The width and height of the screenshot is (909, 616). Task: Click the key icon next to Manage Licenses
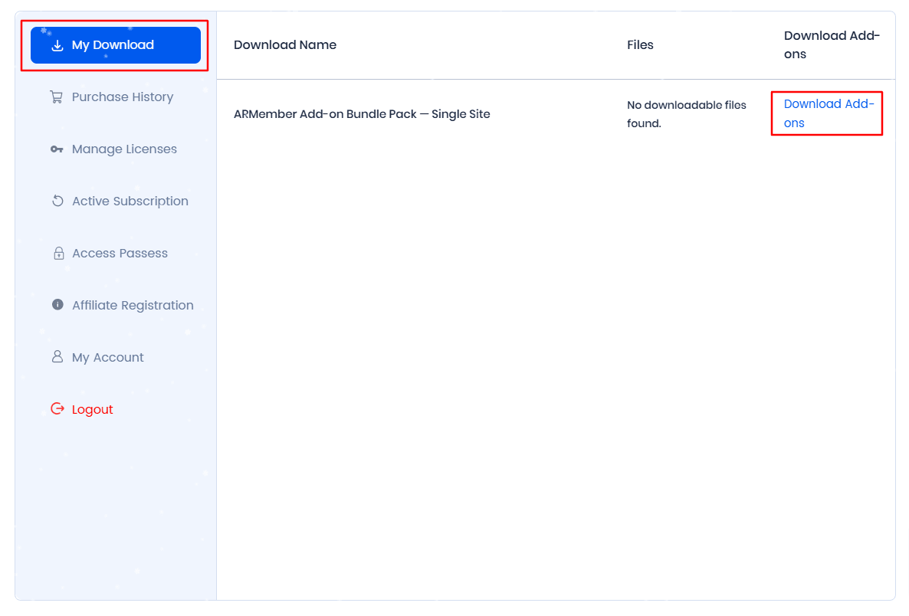pyautogui.click(x=57, y=149)
